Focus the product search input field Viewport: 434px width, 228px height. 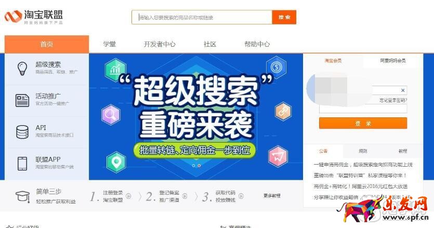point(202,17)
